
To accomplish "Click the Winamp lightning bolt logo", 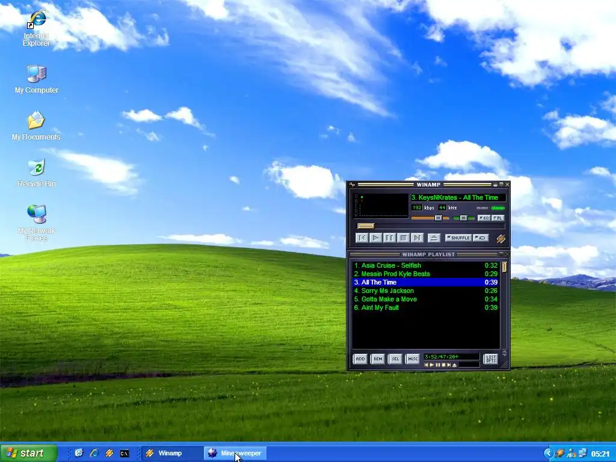I will coord(500,238).
